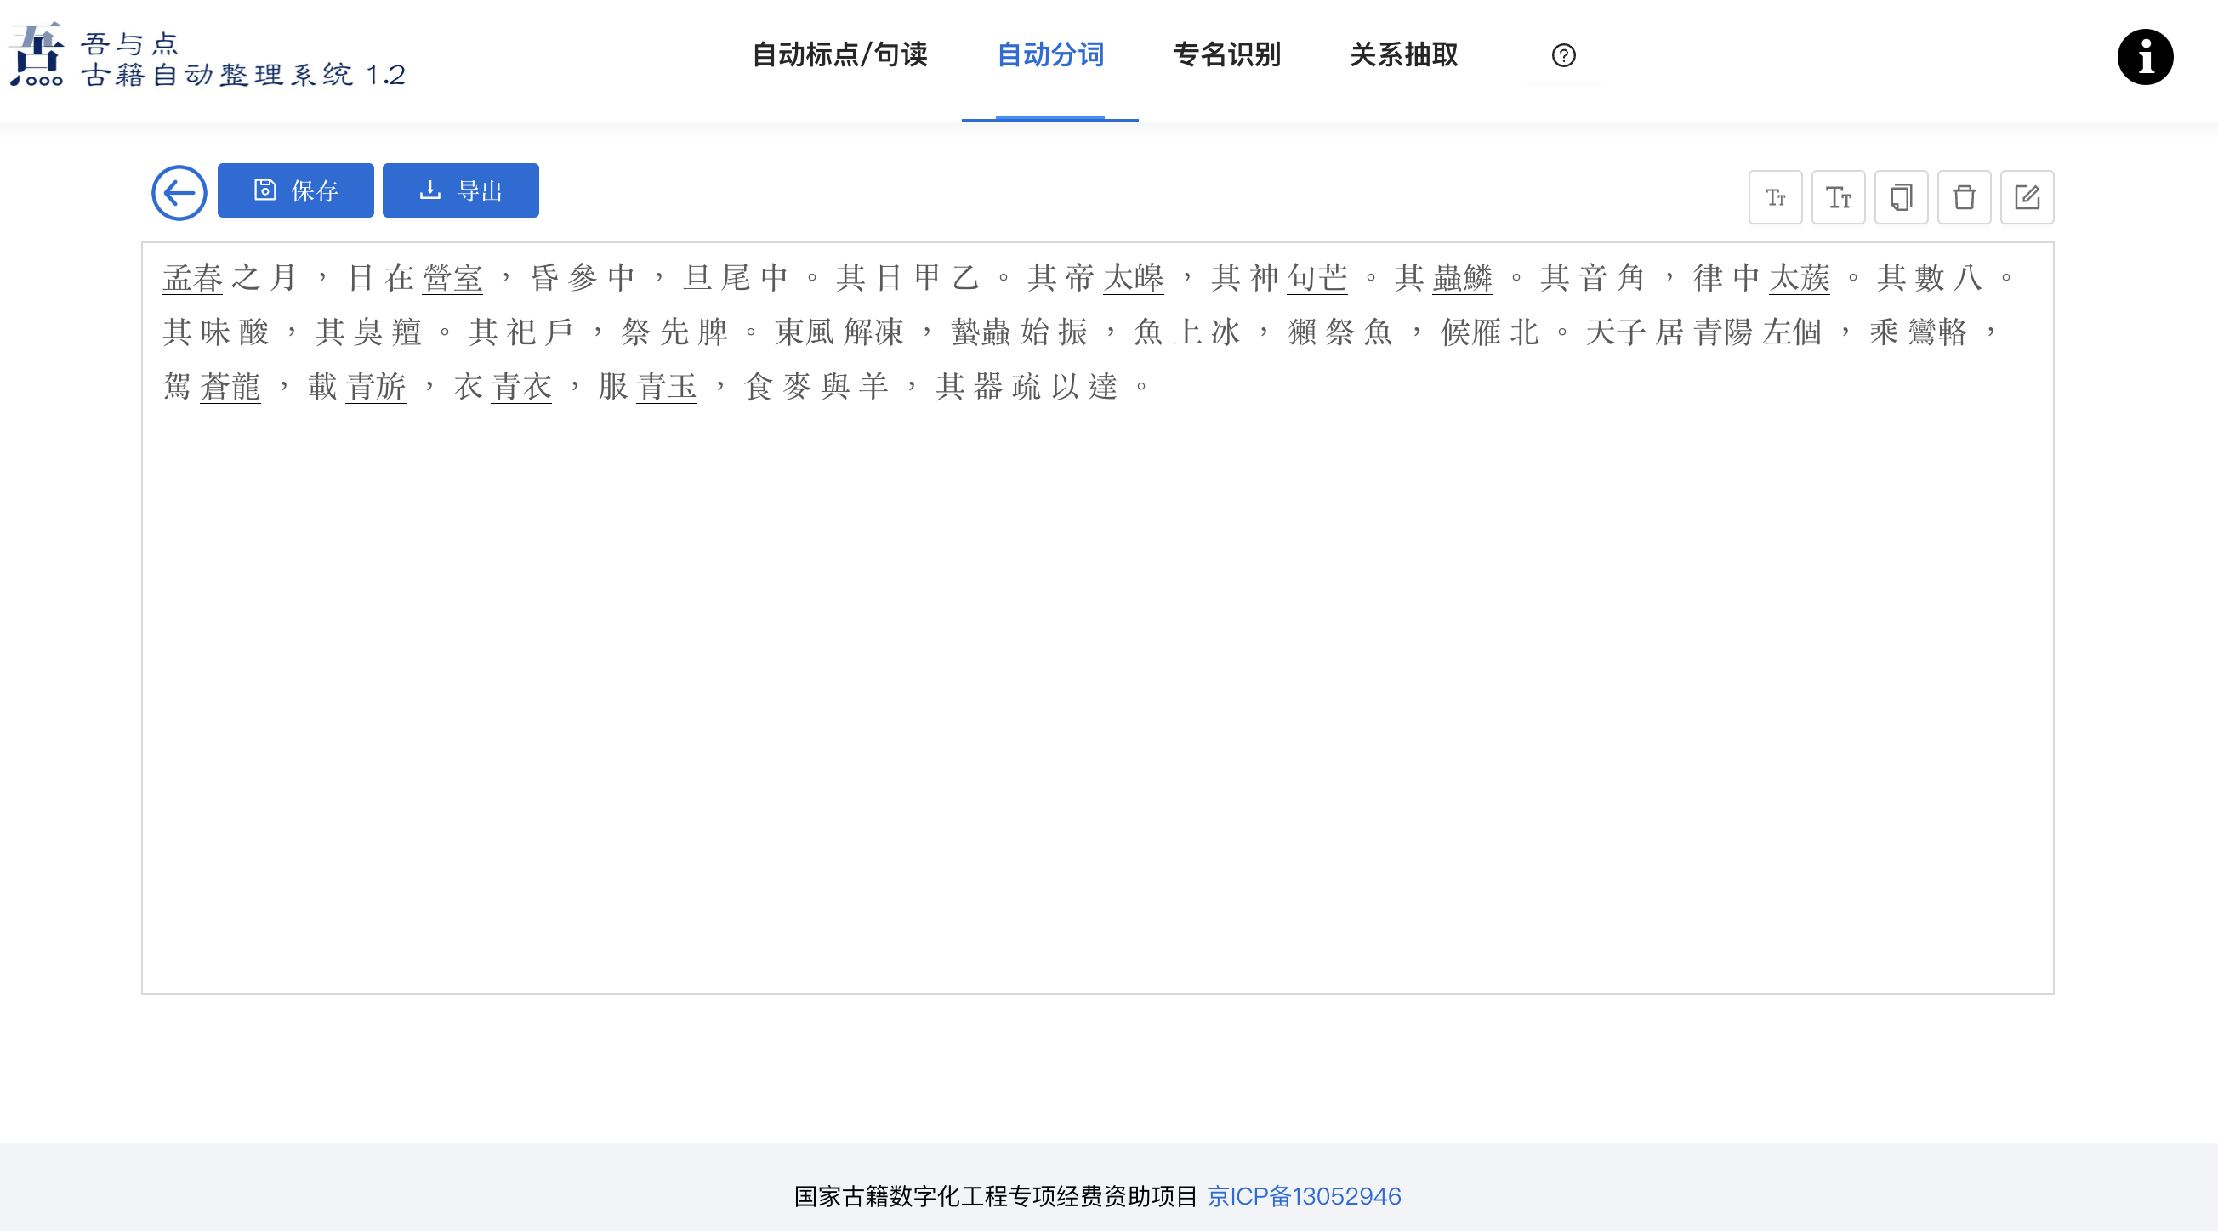Select the underlined word 蒼龍

coord(230,387)
